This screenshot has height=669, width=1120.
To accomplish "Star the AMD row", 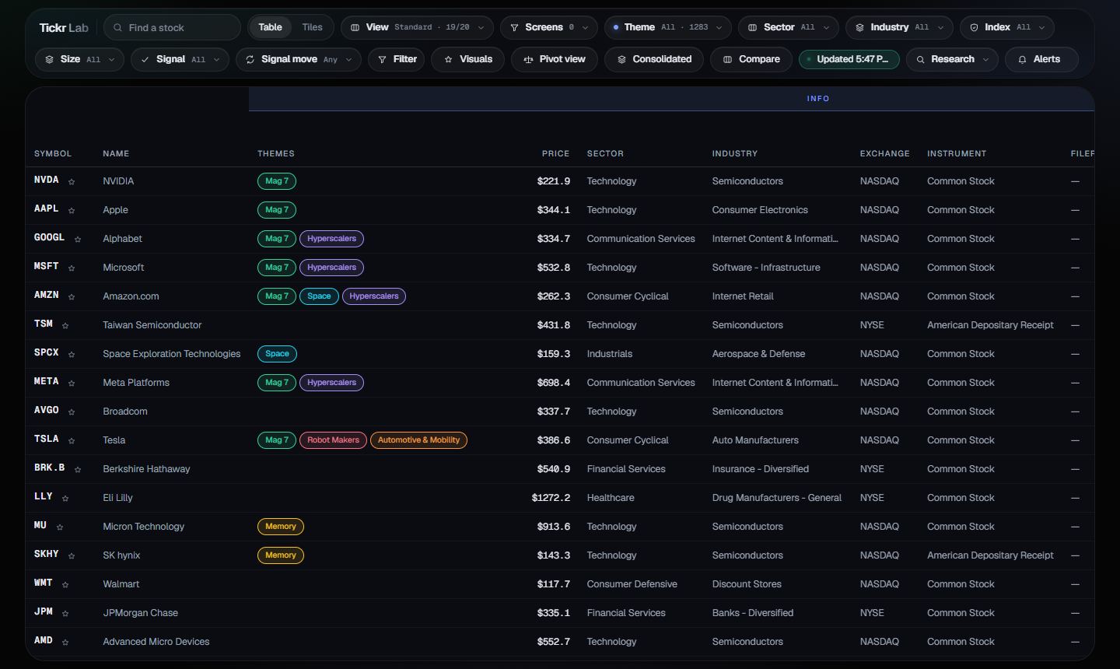I will coord(65,643).
